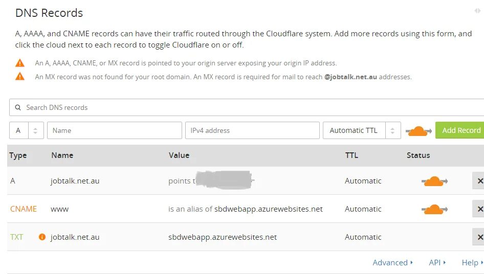The image size is (484, 274).
Task: Toggle the orange cloud beside Add Record
Action: 418,131
